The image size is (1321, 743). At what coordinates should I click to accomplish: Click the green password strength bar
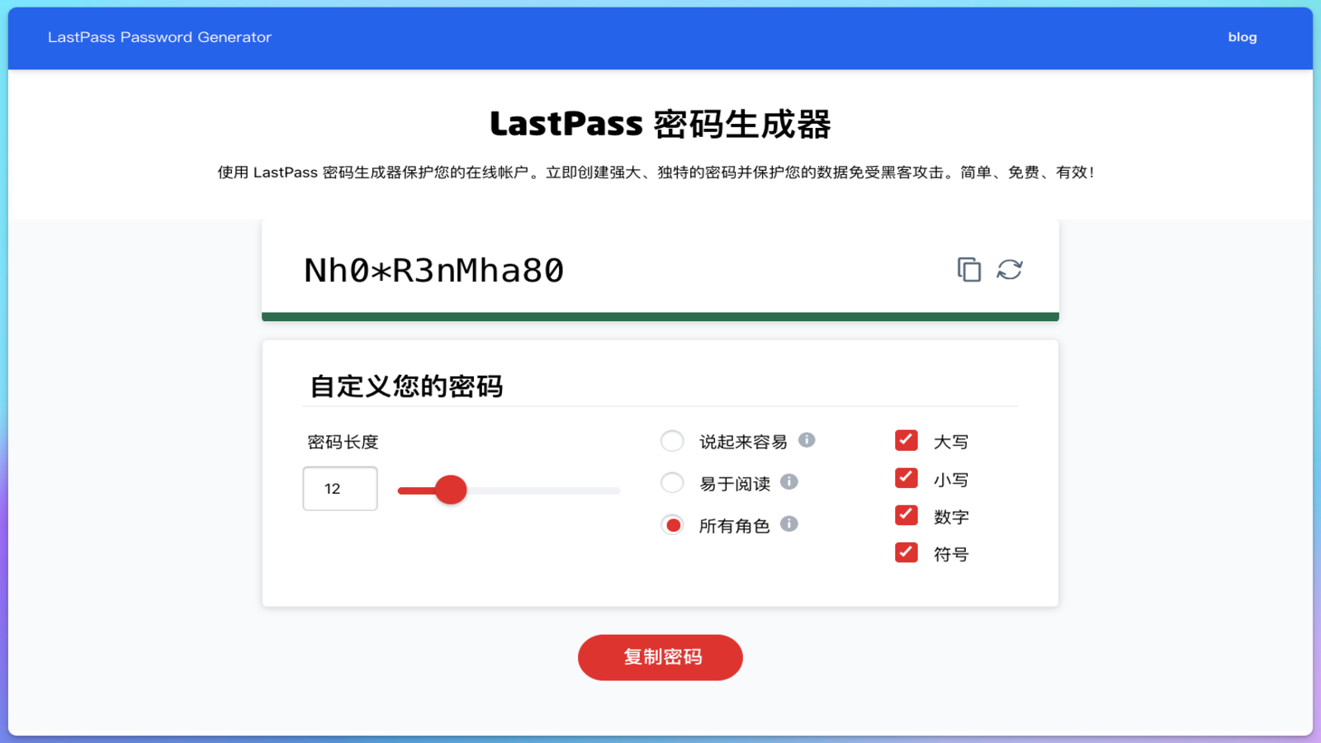click(x=660, y=316)
